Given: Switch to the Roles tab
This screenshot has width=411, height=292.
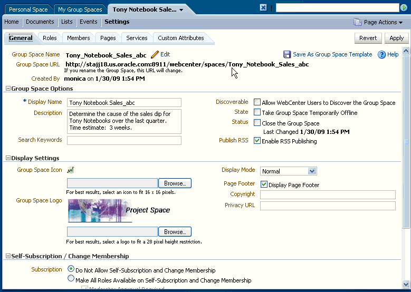Looking at the screenshot, I should point(50,38).
